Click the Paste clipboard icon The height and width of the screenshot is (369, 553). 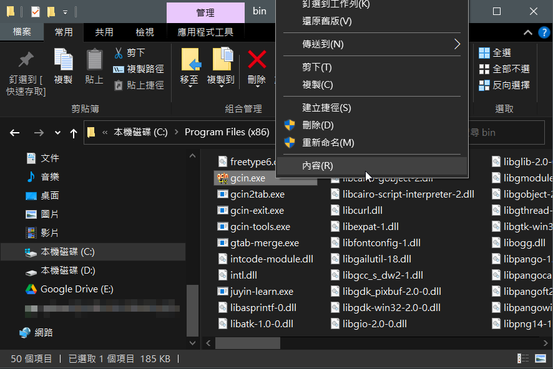(x=94, y=60)
